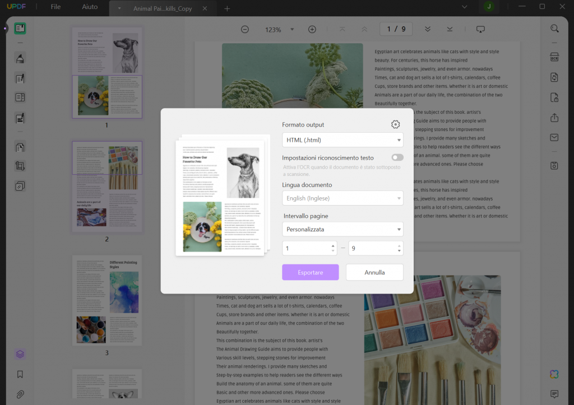Open the Convert PDF tool

coord(554,77)
